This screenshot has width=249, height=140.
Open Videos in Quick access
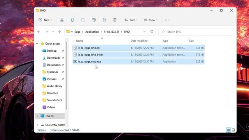click(x=51, y=107)
